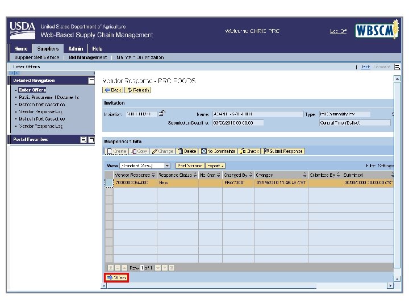
Task: Open the Home tab
Action: [x=21, y=48]
